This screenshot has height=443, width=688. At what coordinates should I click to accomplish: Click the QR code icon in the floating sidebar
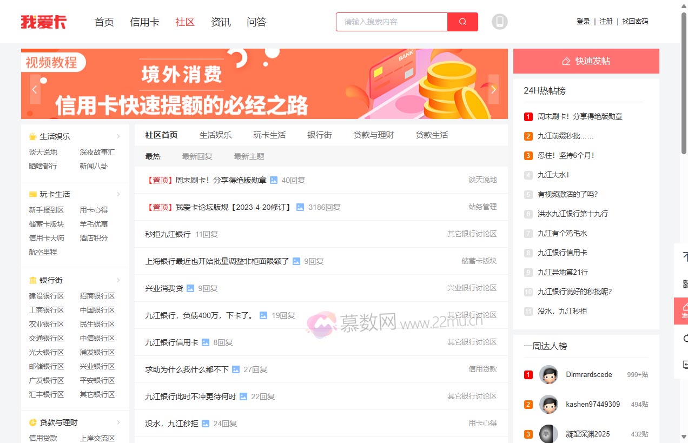coord(686,285)
